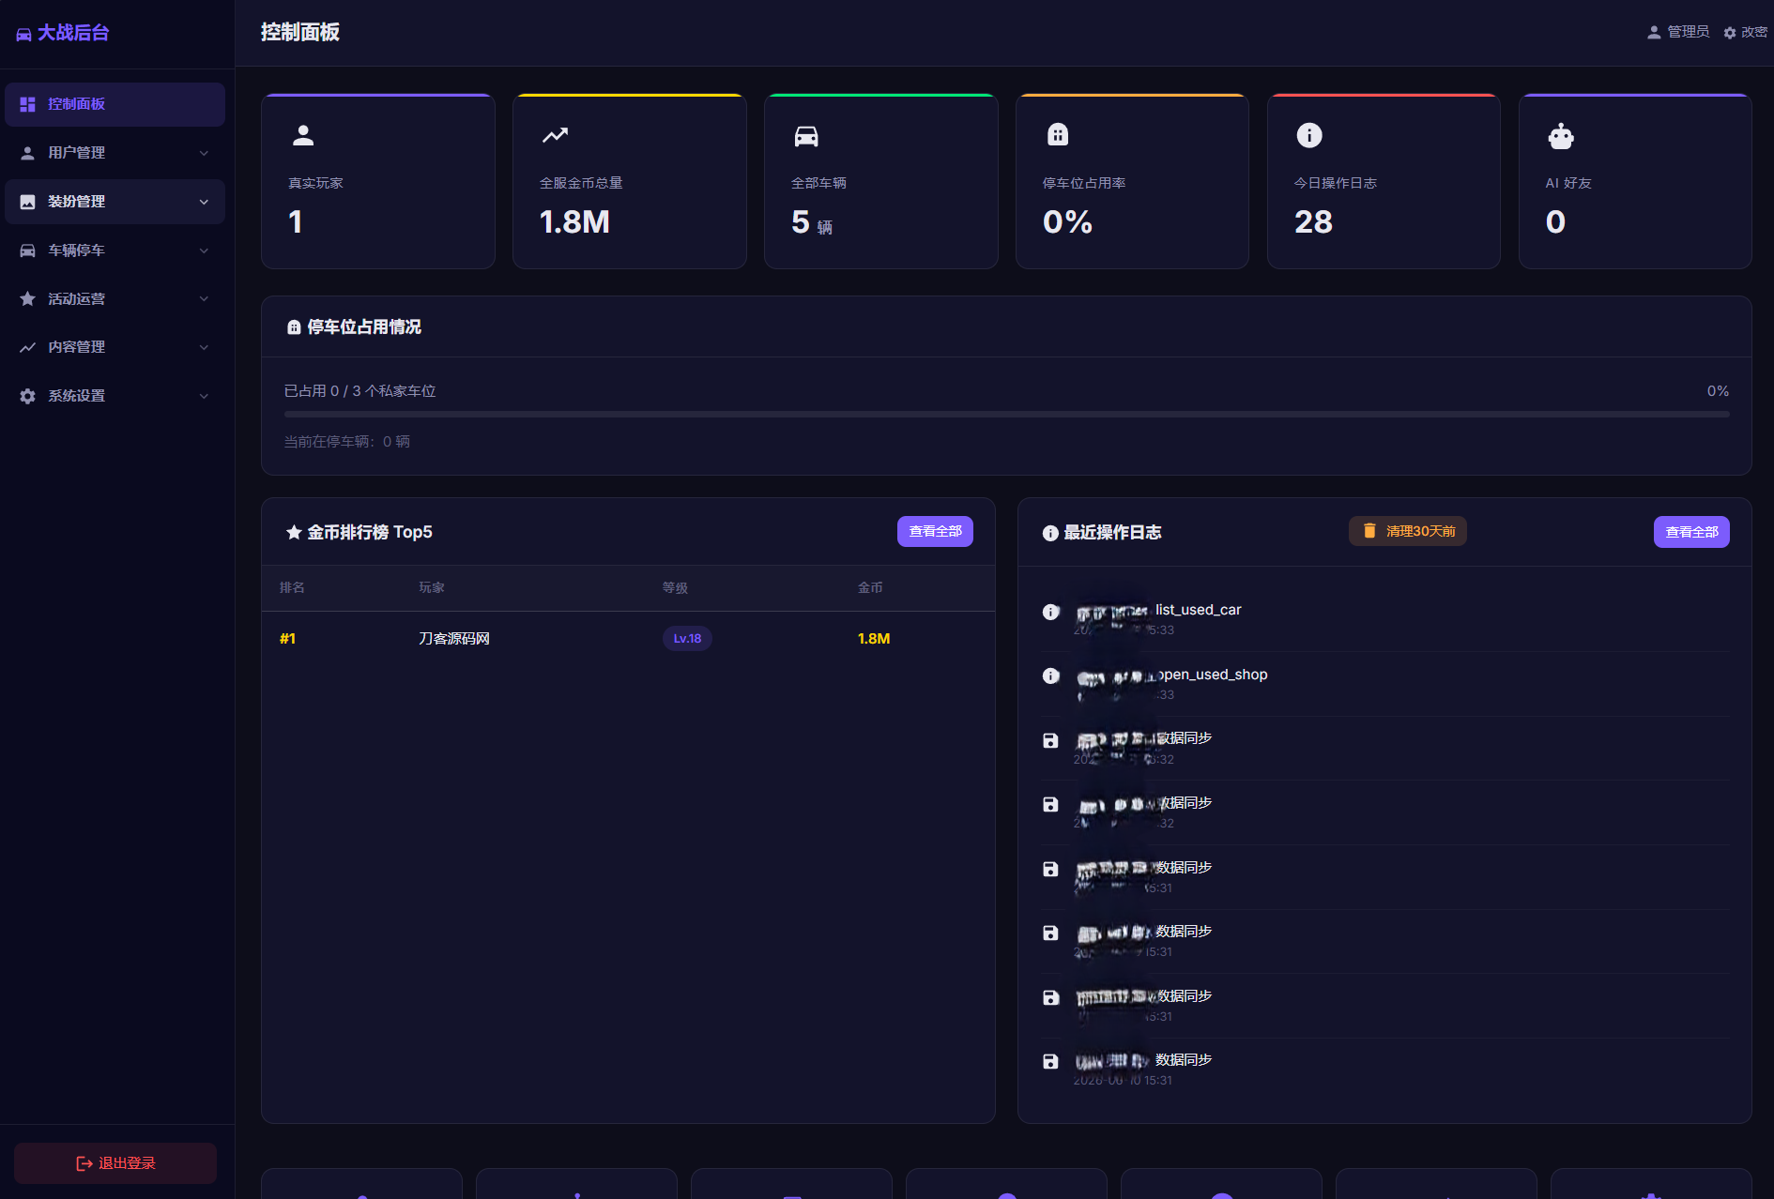This screenshot has height=1199, width=1774.
Task: Click the 用户管理 person icon
Action: tap(27, 153)
